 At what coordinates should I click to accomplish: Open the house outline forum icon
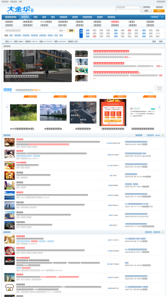9,287
